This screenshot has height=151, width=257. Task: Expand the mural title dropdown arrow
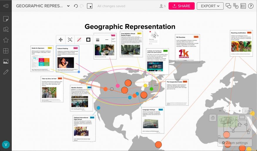coord(68,6)
